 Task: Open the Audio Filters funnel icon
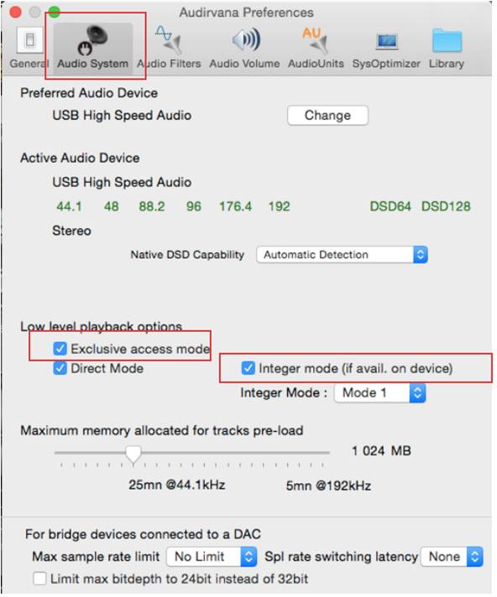click(x=169, y=40)
